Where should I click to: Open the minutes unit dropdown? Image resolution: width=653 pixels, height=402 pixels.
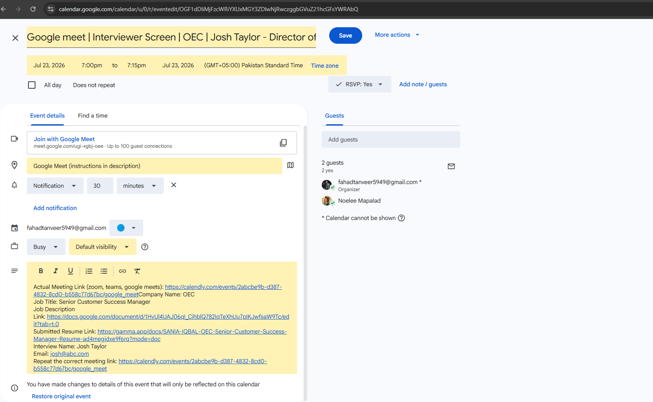pos(140,186)
